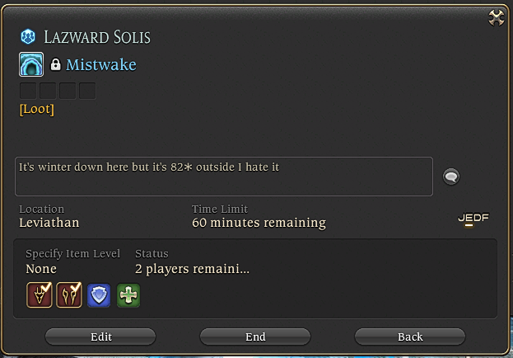Image resolution: width=513 pixels, height=358 pixels.
Task: Open the speech bubble comment icon
Action: [x=451, y=177]
